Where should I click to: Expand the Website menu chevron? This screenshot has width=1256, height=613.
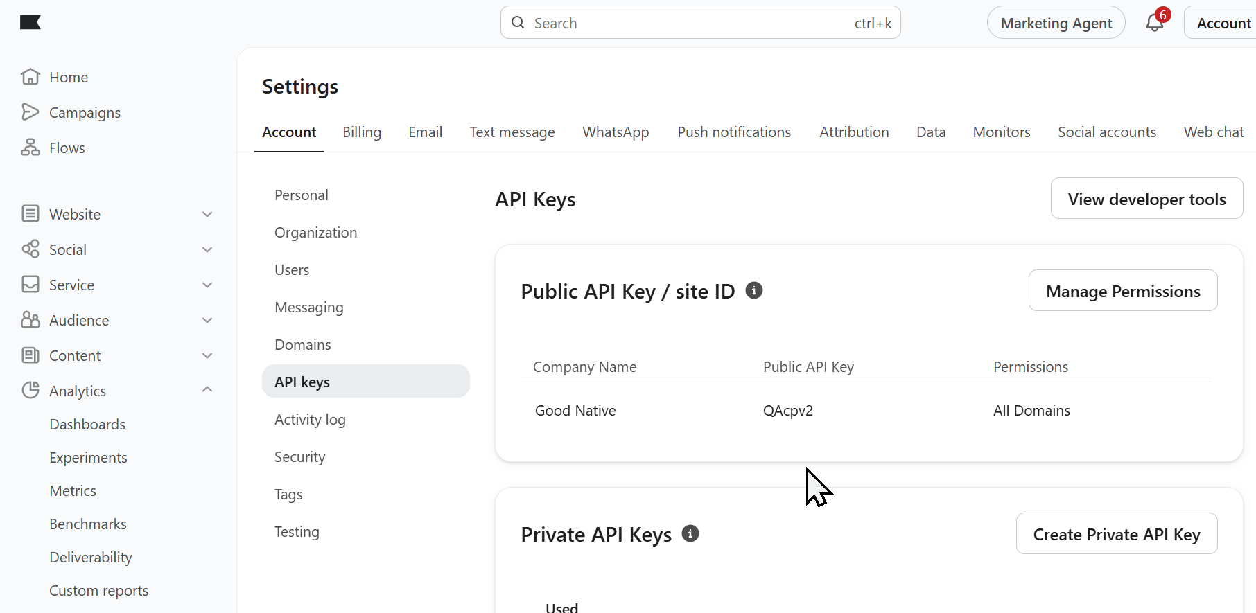pos(207,215)
